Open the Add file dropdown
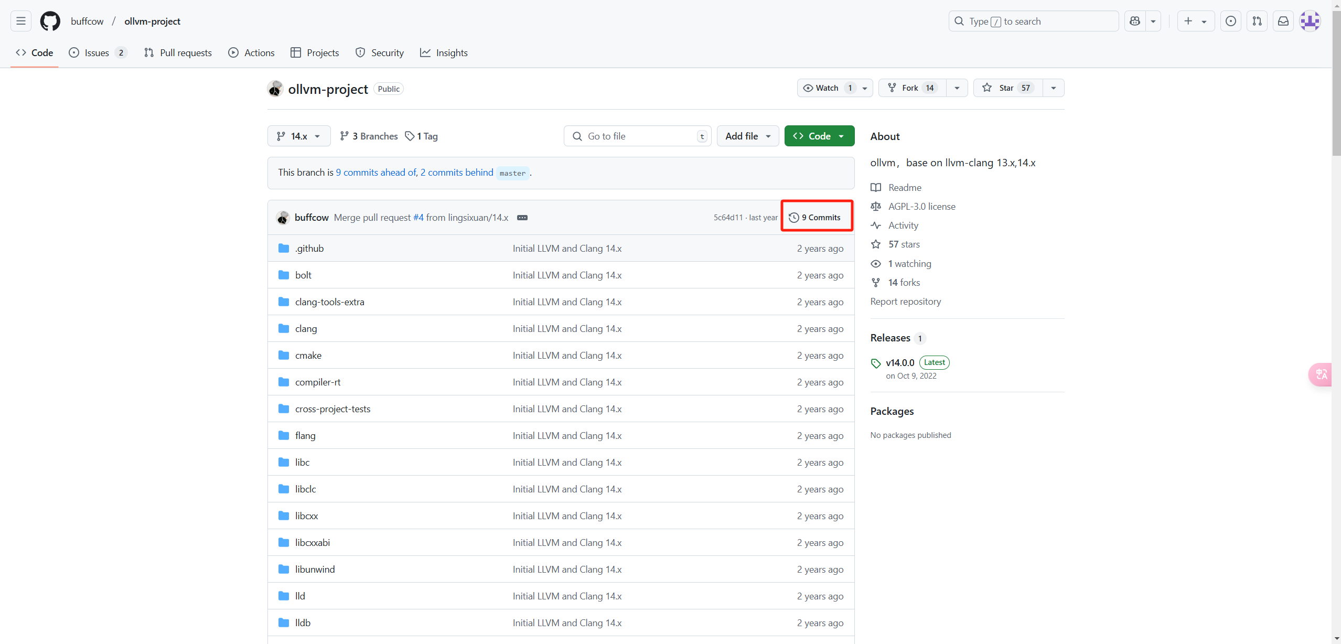 tap(747, 136)
